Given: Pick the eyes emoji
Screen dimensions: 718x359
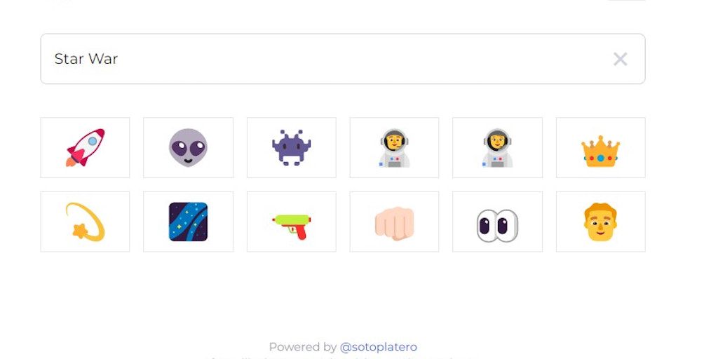Looking at the screenshot, I should point(497,226).
